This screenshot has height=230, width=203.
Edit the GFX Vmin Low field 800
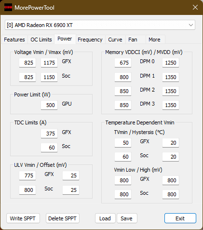click(x=123, y=180)
